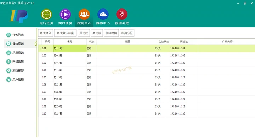Open the 视图浏览 map pin icon

(x=122, y=14)
